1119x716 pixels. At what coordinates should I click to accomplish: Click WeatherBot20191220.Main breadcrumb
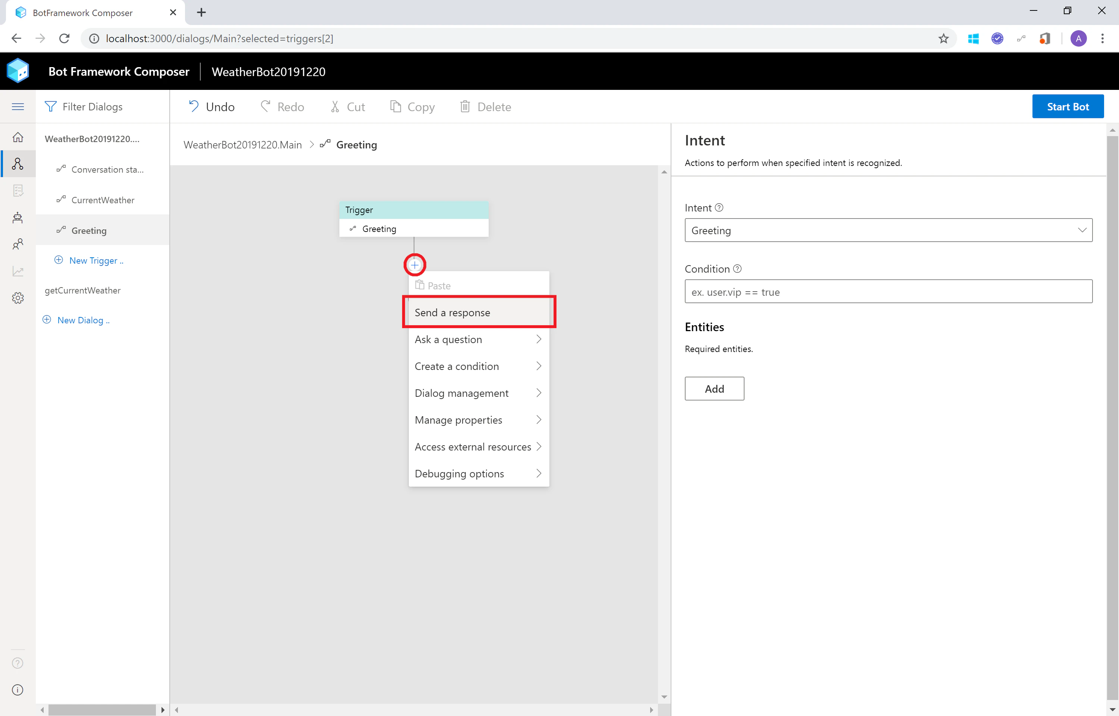[x=242, y=145]
